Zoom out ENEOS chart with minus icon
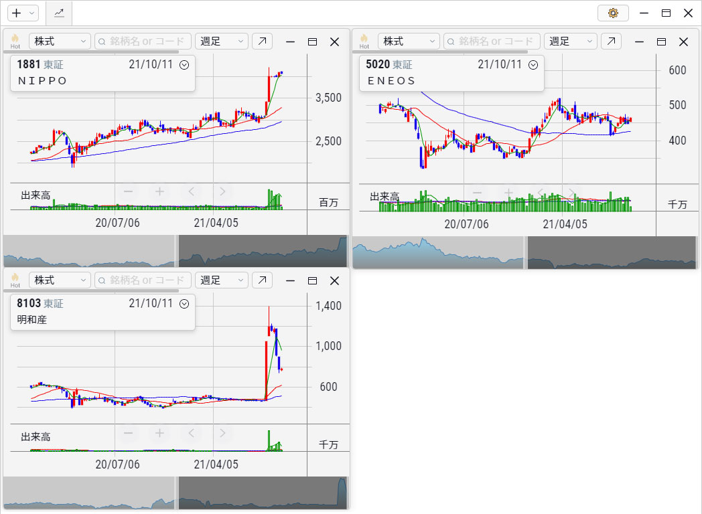This screenshot has height=514, width=702. coord(477,193)
